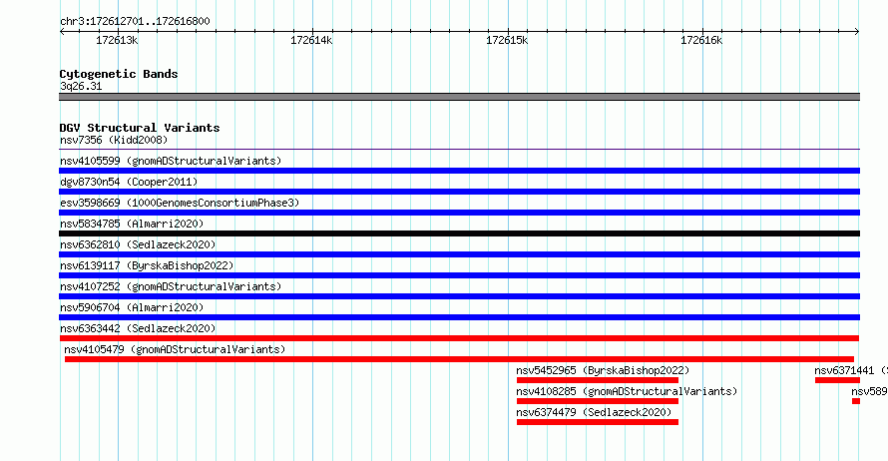Click the nsv4108285 (gnomADStructuralVariants) label
The image size is (888, 461).
pos(627,391)
